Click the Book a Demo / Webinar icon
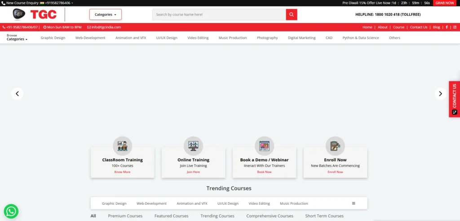The image size is (460, 221). coord(264,146)
